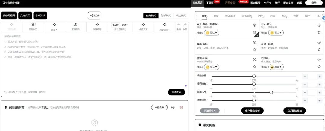
Task: Click the 我的配音模板 button
Action: [295, 111]
